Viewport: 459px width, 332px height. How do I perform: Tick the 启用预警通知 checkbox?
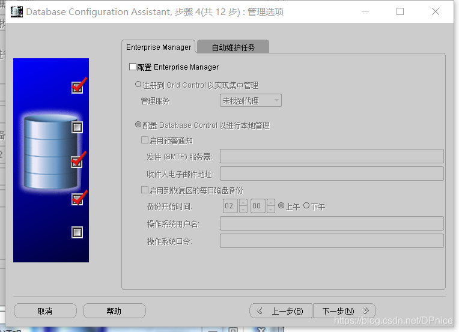(x=144, y=140)
